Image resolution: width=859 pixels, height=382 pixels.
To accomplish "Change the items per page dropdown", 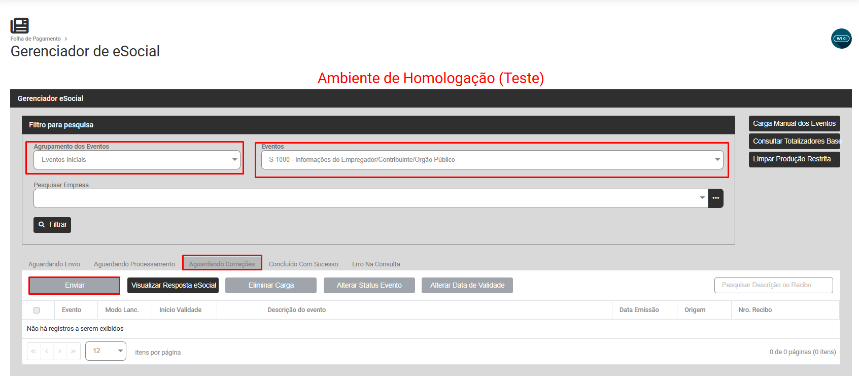I will point(106,351).
